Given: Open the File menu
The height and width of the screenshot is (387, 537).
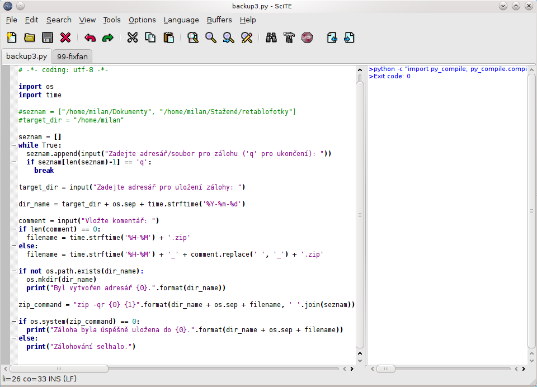Looking at the screenshot, I should coord(11,20).
